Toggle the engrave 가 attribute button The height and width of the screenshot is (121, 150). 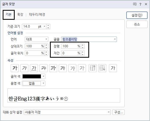pyautogui.click(x=82, y=68)
